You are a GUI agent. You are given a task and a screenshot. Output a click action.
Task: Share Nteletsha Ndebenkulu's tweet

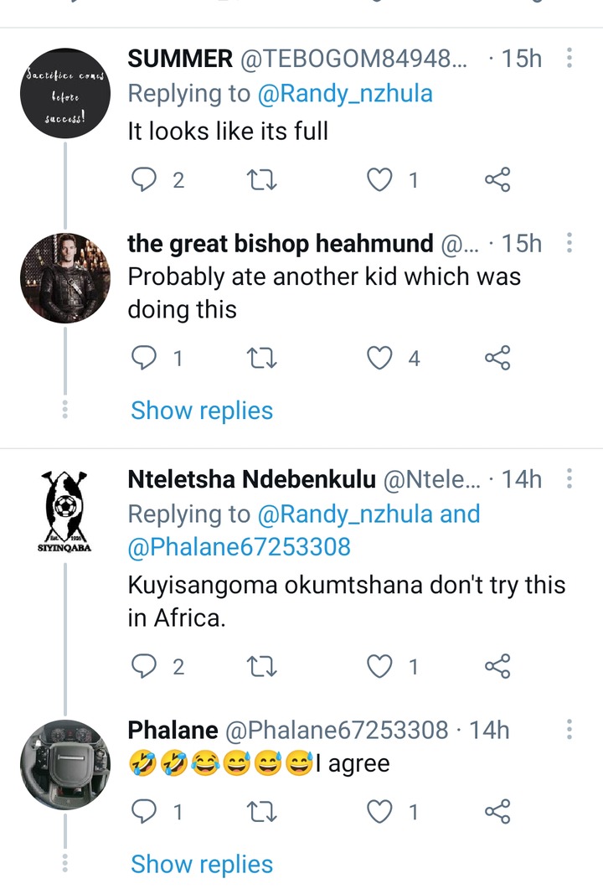(497, 666)
